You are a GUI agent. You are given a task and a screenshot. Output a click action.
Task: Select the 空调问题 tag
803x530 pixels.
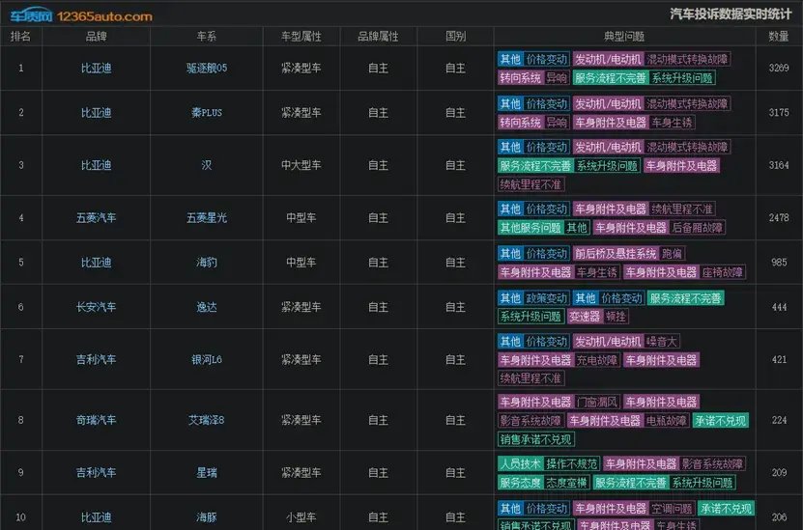[x=672, y=509]
